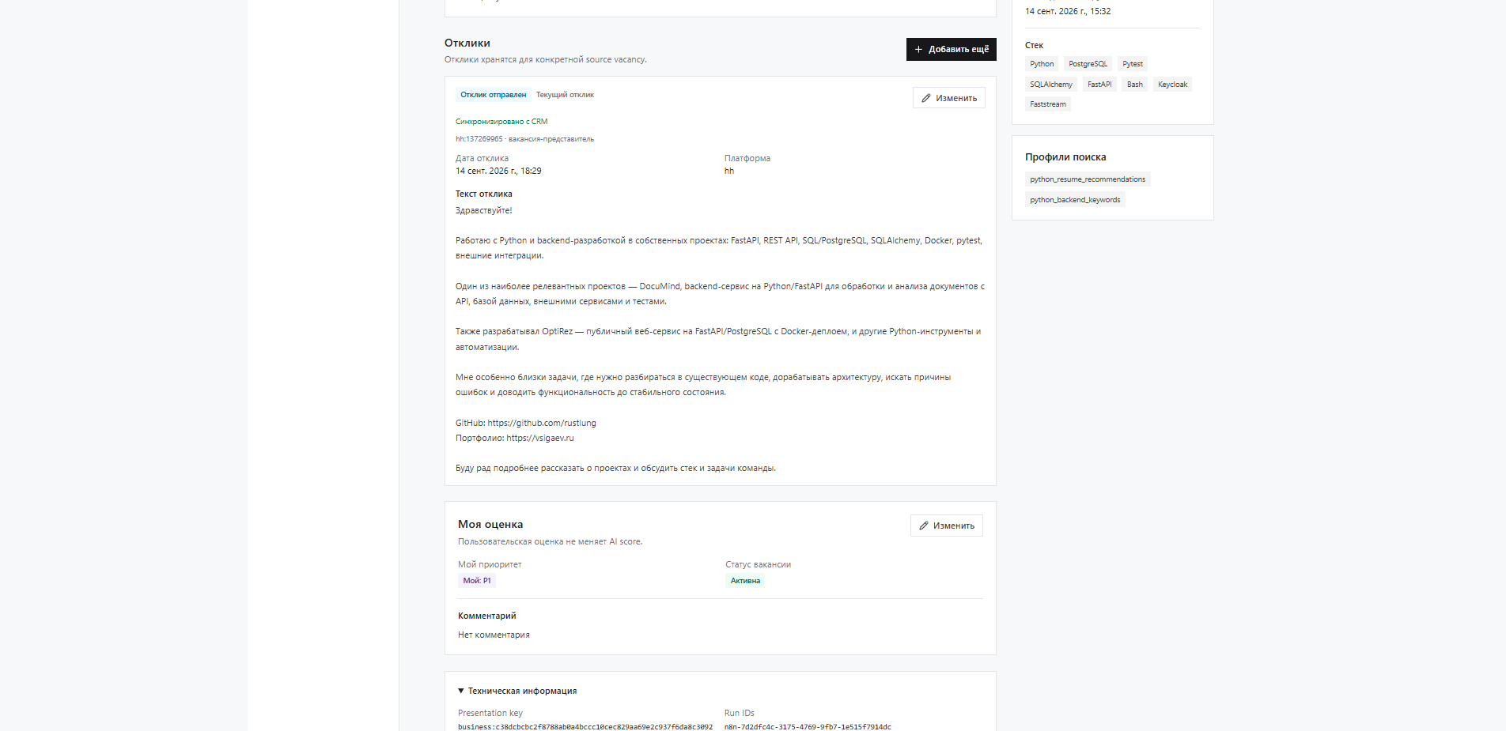Click the Нет комментария text
This screenshot has height=731, width=1506.
(494, 635)
